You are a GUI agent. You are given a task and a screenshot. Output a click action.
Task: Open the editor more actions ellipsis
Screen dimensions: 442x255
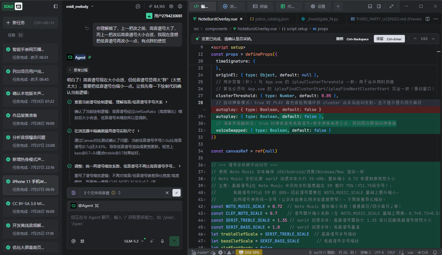point(436,19)
